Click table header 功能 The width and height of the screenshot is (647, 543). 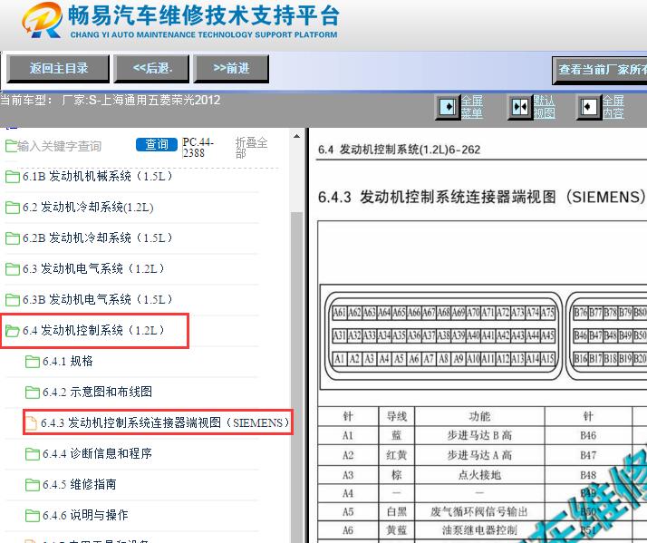coord(479,416)
